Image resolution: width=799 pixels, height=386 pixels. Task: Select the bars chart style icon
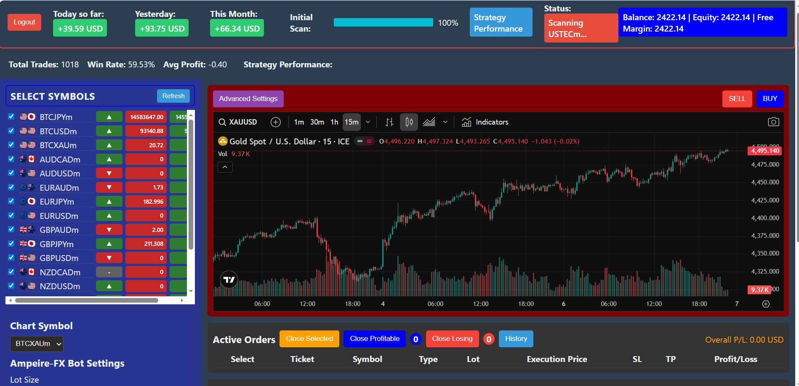pyautogui.click(x=389, y=122)
